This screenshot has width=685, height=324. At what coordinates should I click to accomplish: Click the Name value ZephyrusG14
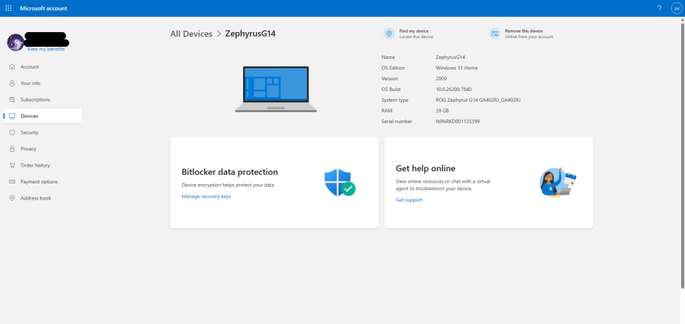pyautogui.click(x=451, y=57)
